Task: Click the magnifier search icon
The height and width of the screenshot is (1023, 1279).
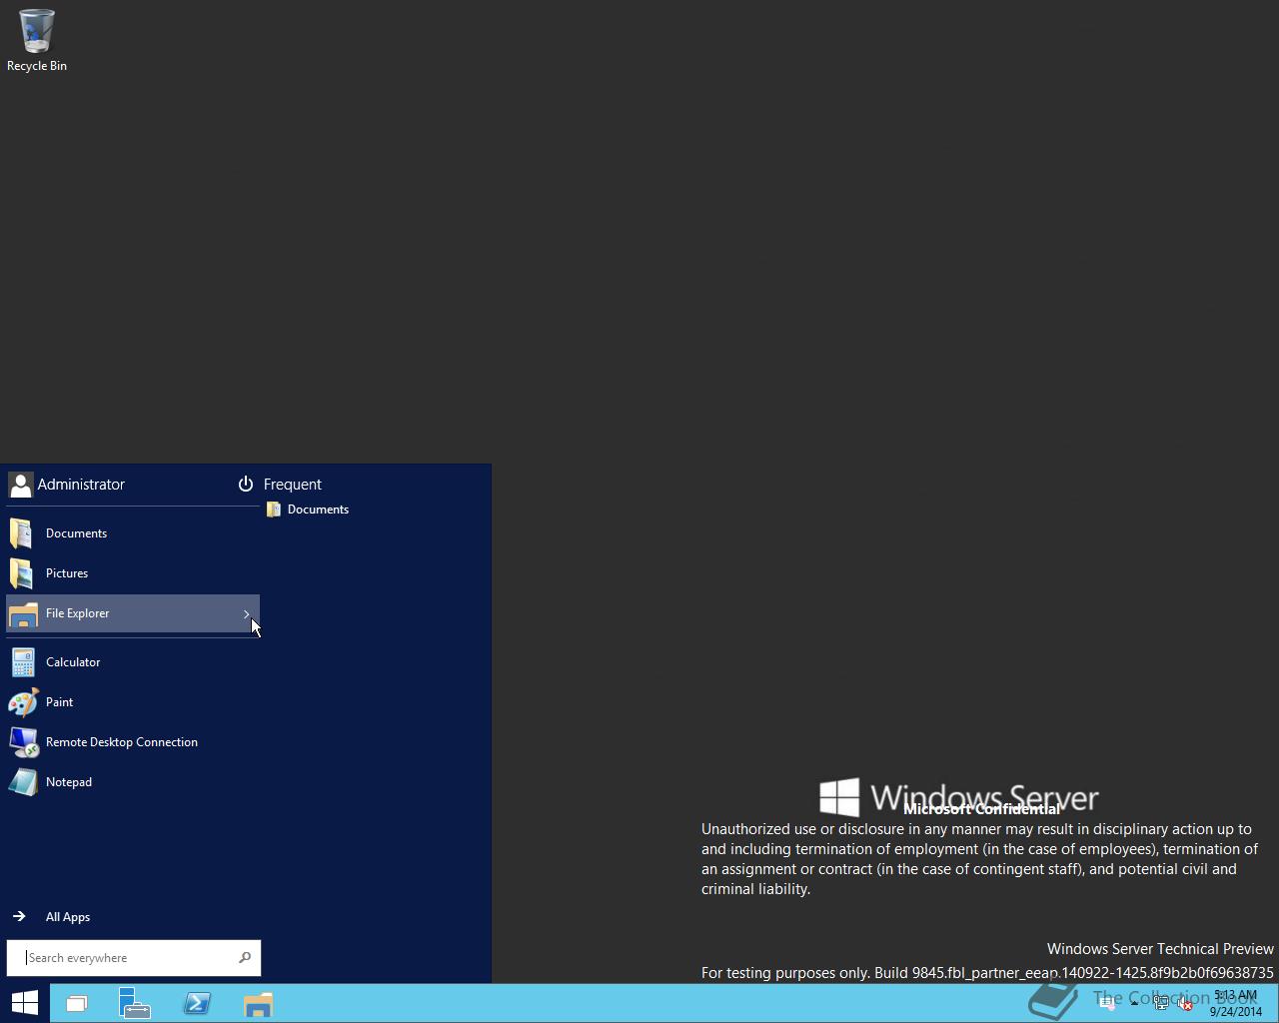Action: pos(245,957)
